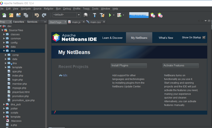Open the Profile menu
The image size is (212, 128).
77,9
